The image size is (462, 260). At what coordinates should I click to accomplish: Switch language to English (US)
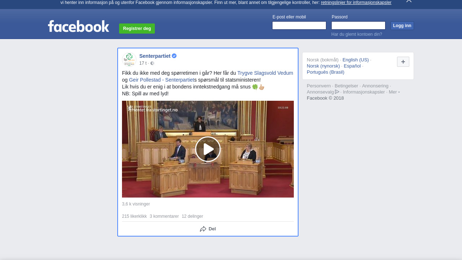[356, 60]
